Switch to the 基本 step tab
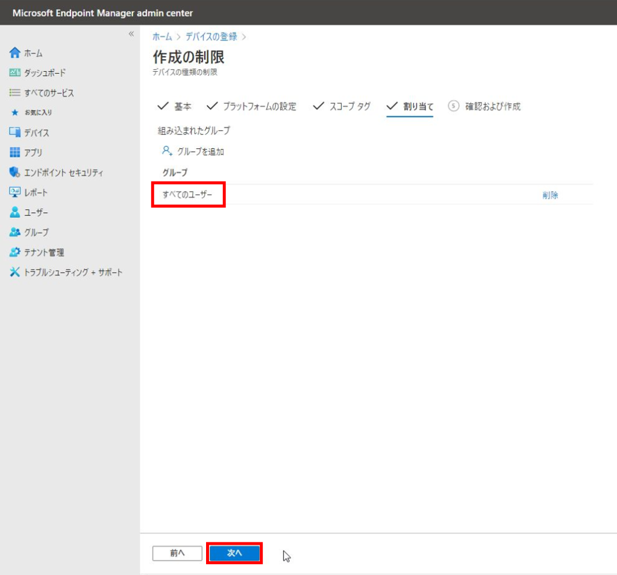Viewport: 617px width, 575px height. 174,106
